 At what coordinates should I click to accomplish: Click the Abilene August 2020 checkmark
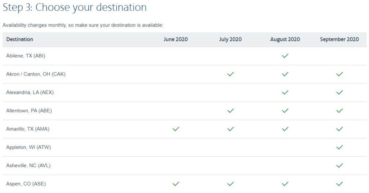(x=285, y=56)
